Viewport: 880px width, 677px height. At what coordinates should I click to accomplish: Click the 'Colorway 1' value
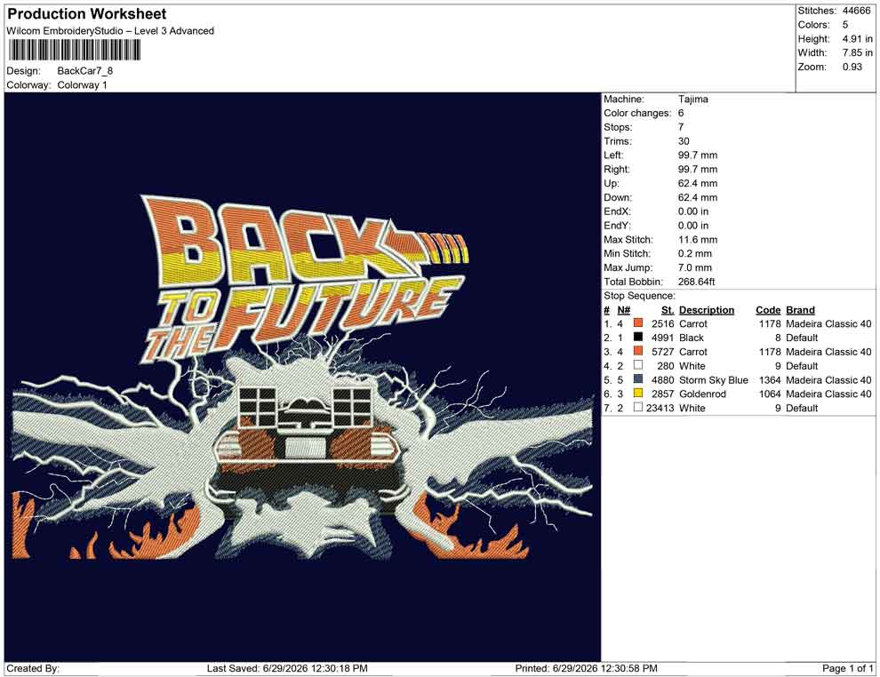82,85
